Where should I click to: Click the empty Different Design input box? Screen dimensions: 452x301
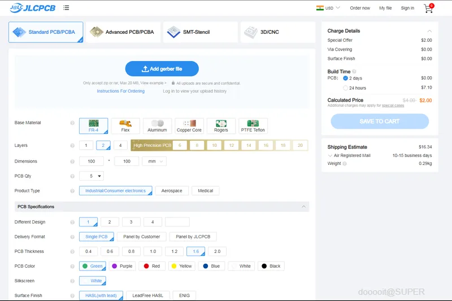click(x=177, y=222)
